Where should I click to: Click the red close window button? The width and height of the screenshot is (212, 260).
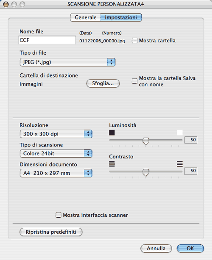coord(6,4)
